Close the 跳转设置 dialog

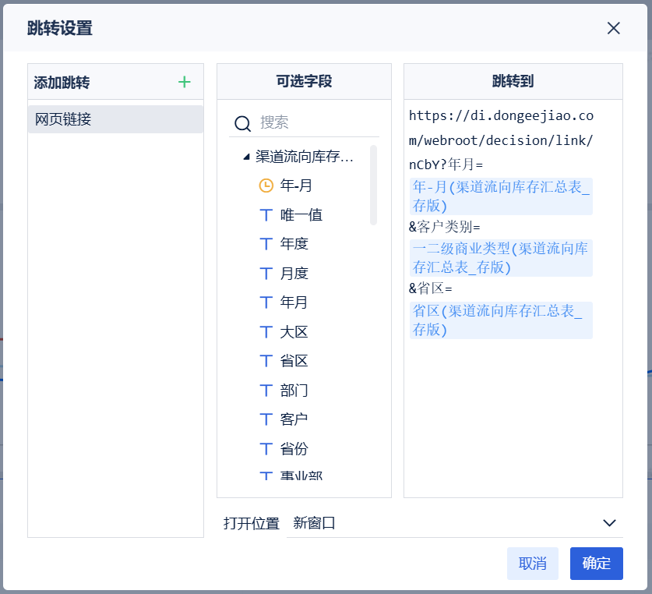coord(614,28)
